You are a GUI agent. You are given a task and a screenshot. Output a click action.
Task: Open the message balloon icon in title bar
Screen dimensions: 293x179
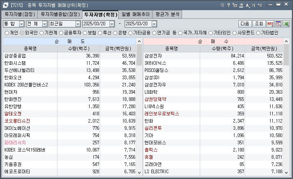click(222, 5)
